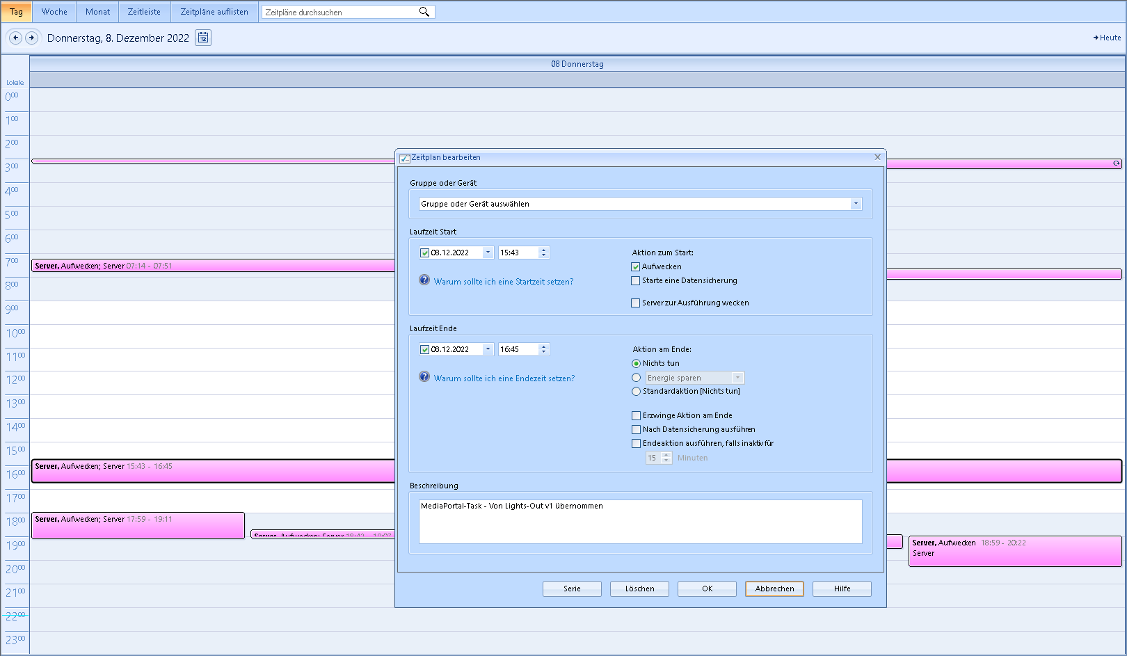Viewport: 1127px width, 656px height.
Task: Click the Löschen button
Action: (x=639, y=589)
